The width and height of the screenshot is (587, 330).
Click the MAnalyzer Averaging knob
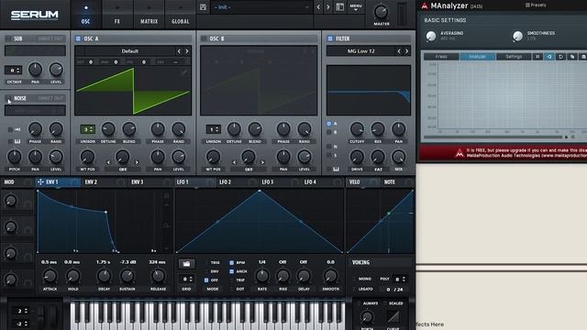pyautogui.click(x=431, y=36)
